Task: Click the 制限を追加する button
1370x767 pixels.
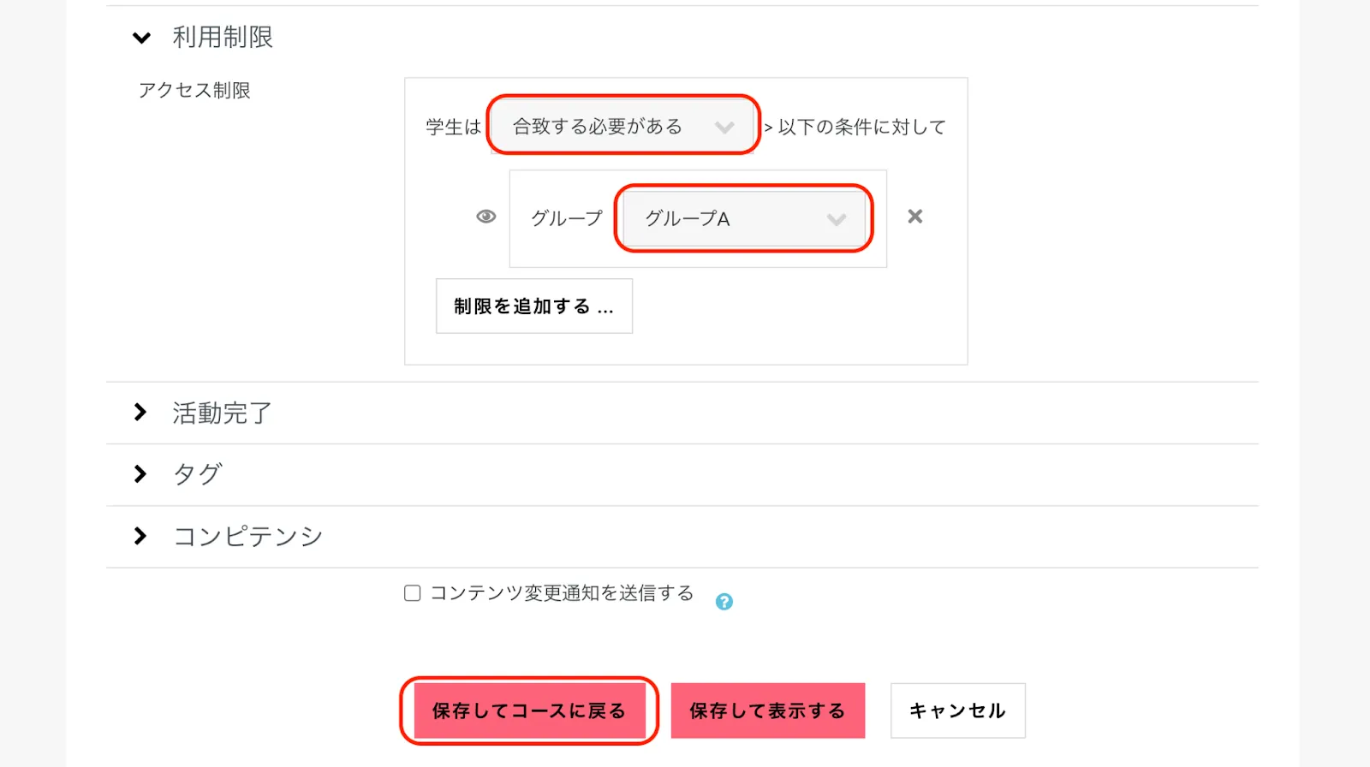Action: 534,306
